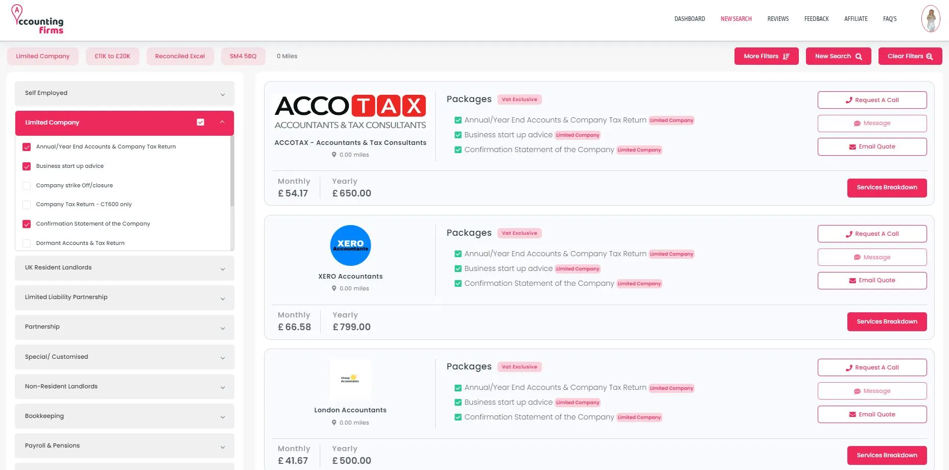Click the More Filters sort icon
The width and height of the screenshot is (949, 470).
tap(787, 57)
